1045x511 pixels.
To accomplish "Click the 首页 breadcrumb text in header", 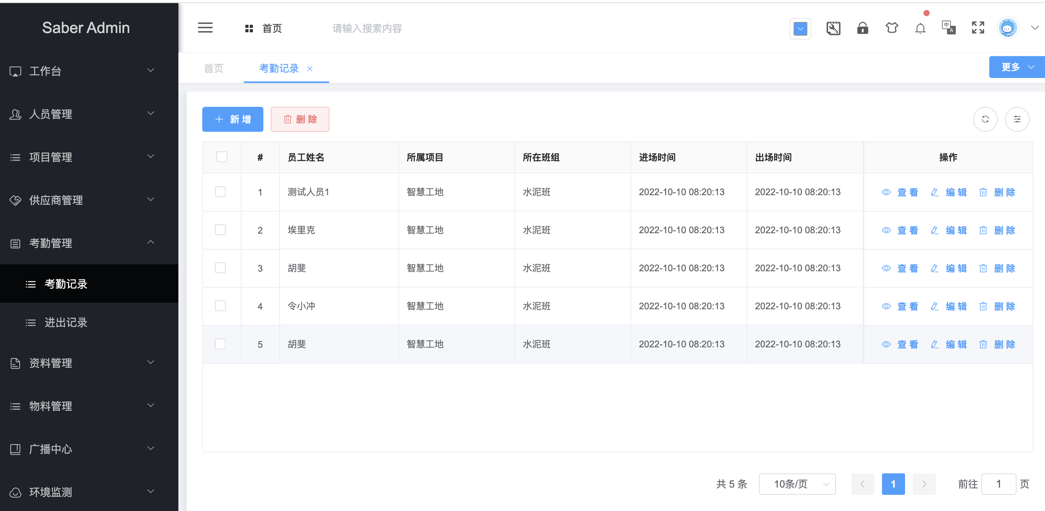I will pyautogui.click(x=272, y=28).
